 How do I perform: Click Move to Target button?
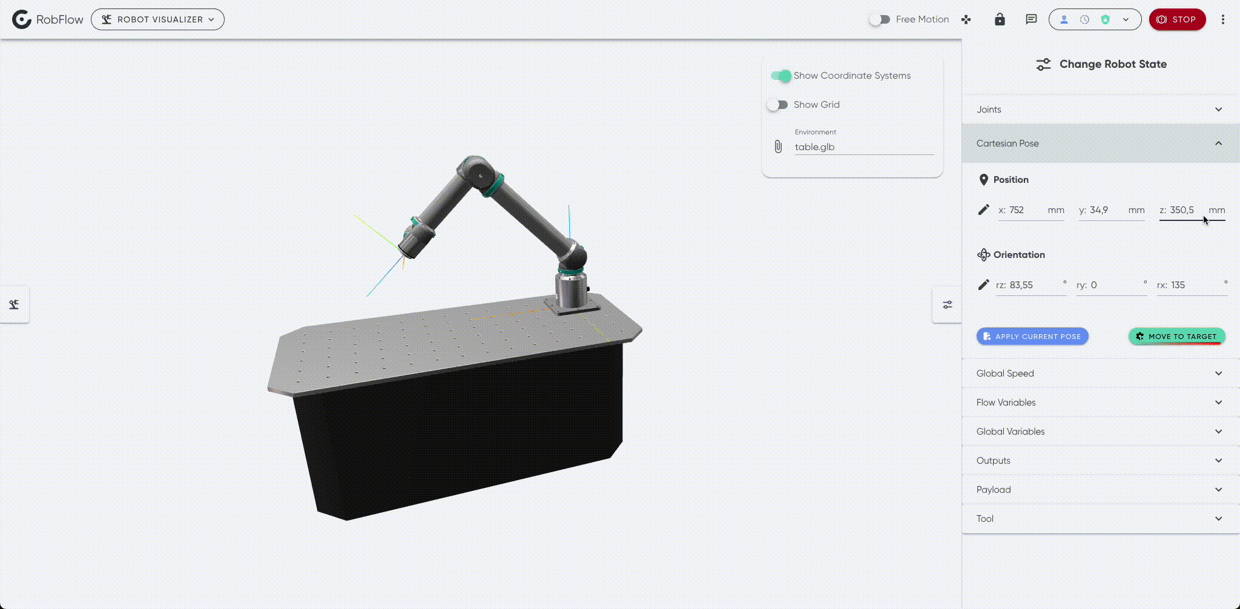(1177, 337)
